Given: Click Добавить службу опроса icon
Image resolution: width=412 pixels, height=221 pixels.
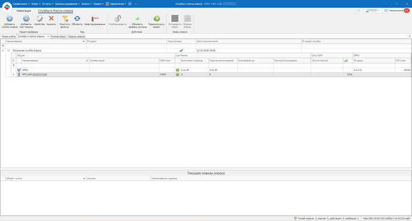Looking at the screenshot, I should tap(10, 18).
